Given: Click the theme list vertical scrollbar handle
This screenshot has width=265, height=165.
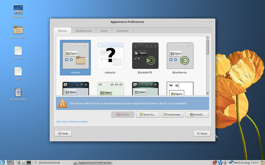Looking at the screenshot, I should [207, 47].
